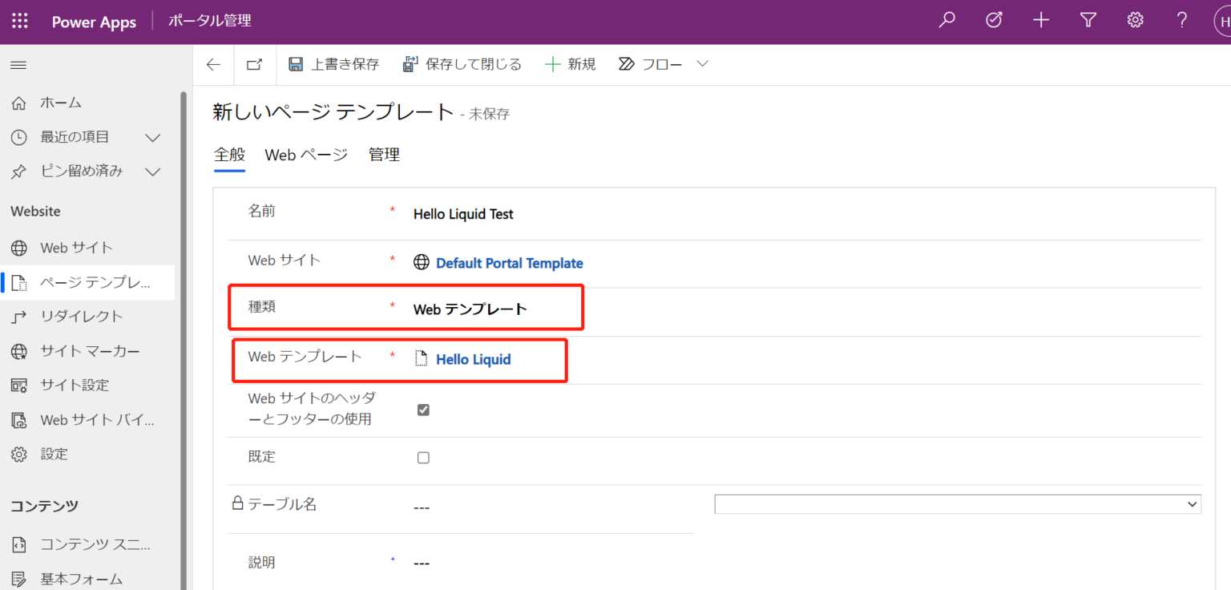Click 保存して閉じる in the toolbar
The image size is (1231, 590).
click(462, 63)
